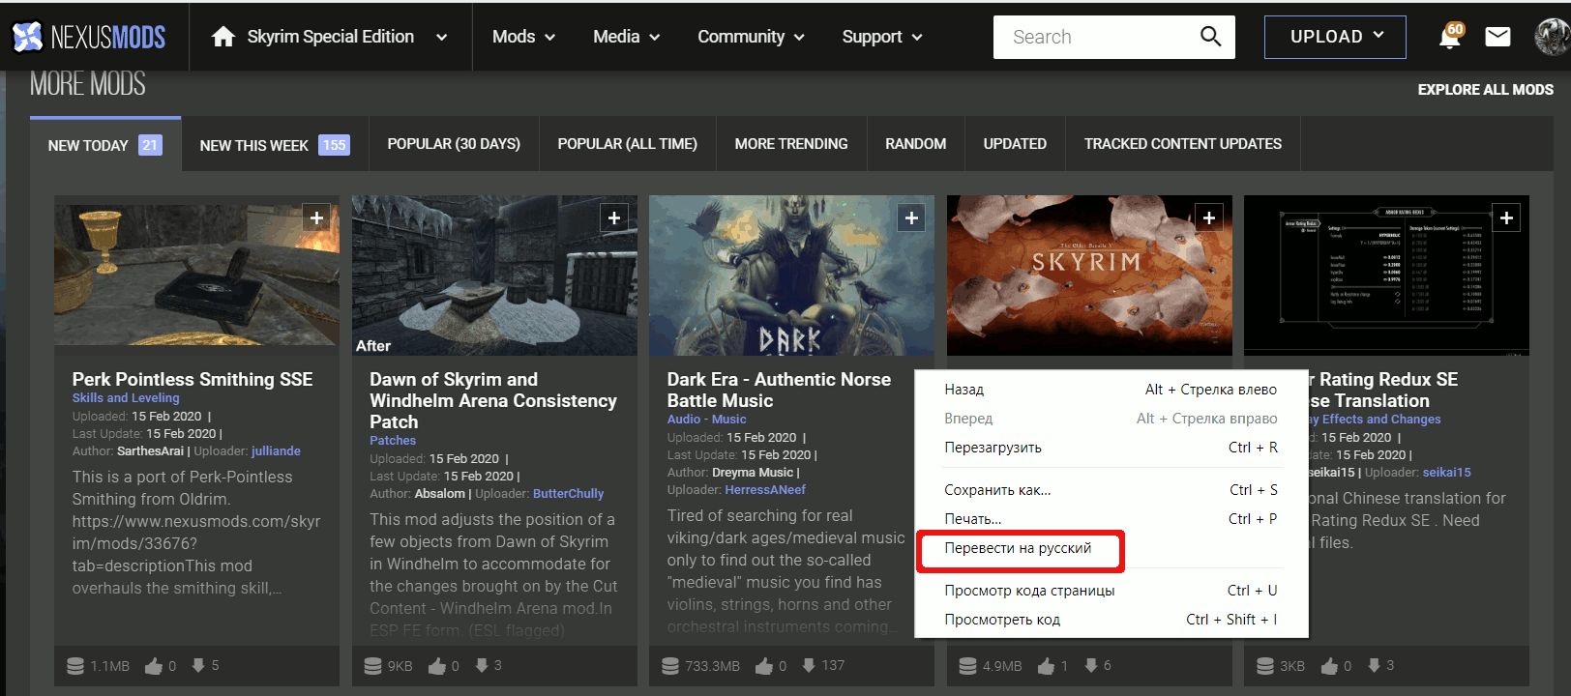Viewport: 1571px width, 696px height.
Task: Expand the Support menu
Action: coord(882,37)
